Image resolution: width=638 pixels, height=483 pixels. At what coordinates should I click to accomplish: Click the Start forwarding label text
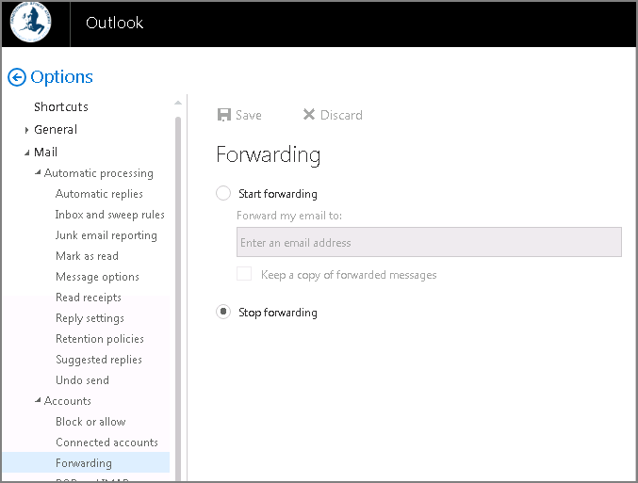coord(278,194)
